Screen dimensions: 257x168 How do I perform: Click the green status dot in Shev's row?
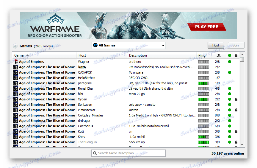pyautogui.click(x=230, y=137)
